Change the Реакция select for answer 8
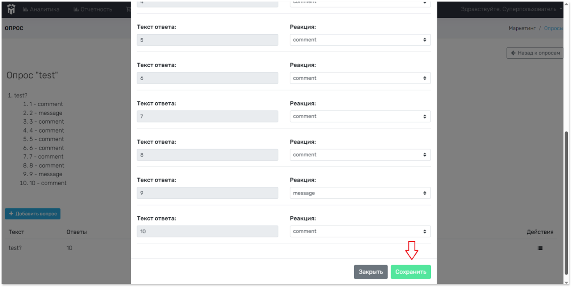The width and height of the screenshot is (571, 287). (x=360, y=155)
